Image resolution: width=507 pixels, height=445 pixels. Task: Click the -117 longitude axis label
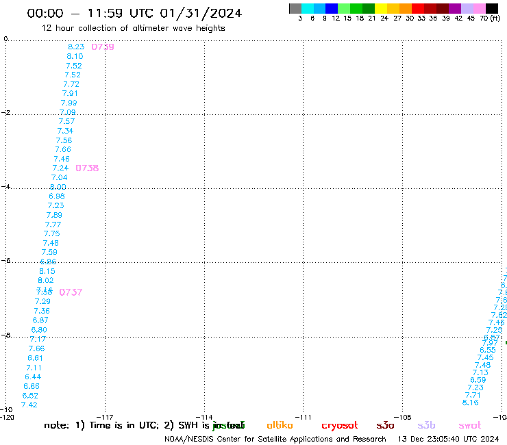[x=105, y=417]
